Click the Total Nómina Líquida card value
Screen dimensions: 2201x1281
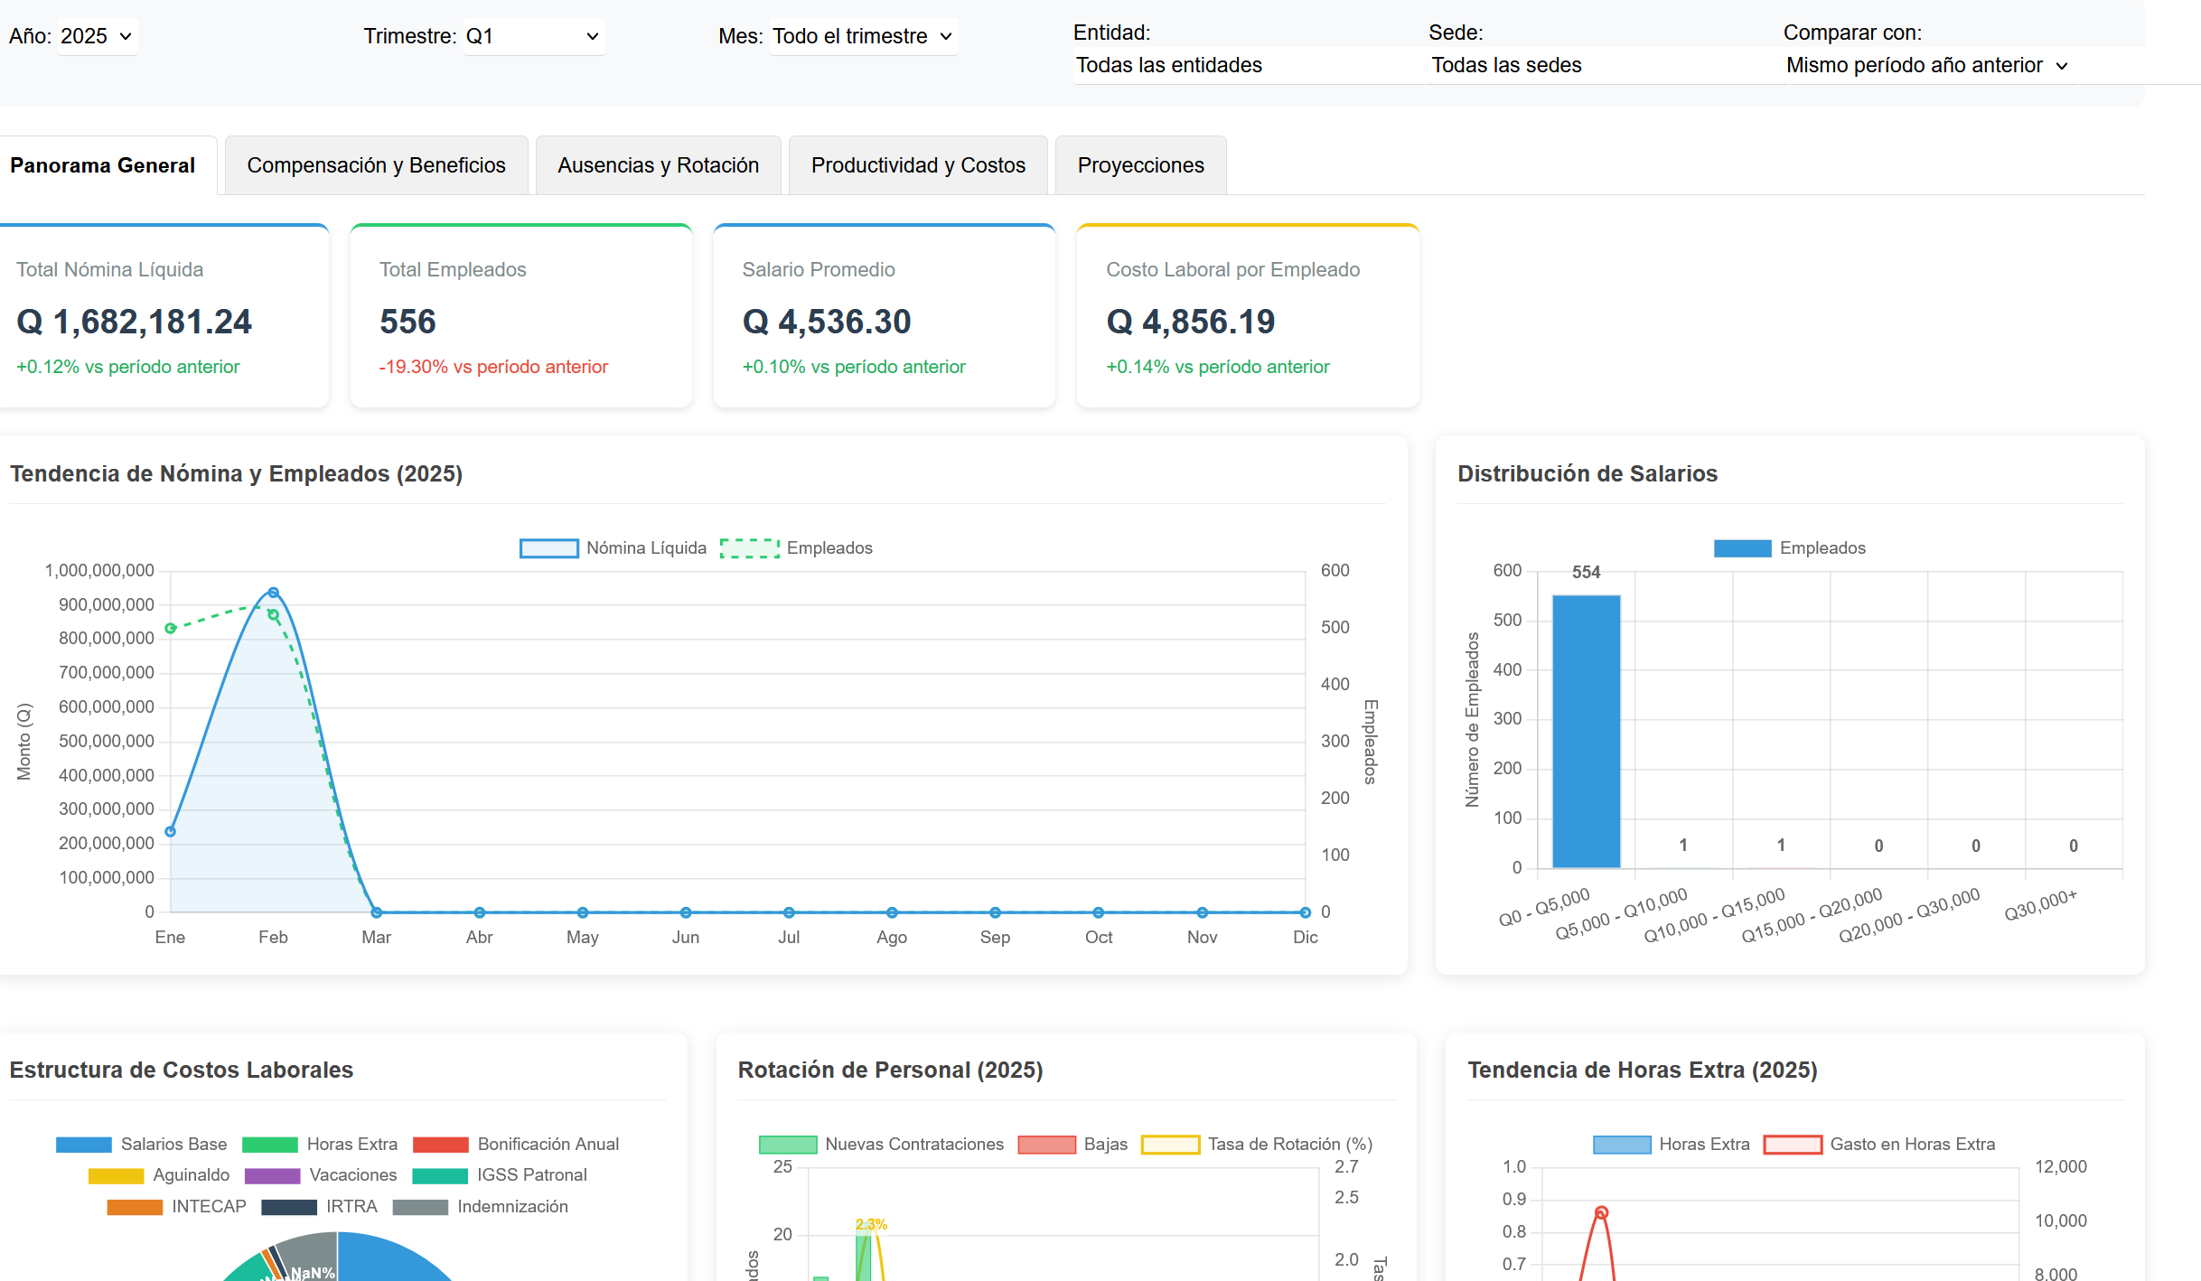[x=134, y=322]
